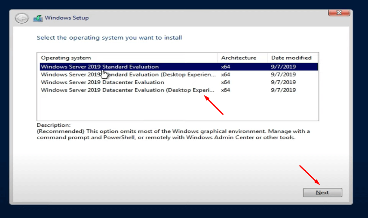Click x64 in the Standard Desktop Experience row
The width and height of the screenshot is (368, 218).
point(226,74)
